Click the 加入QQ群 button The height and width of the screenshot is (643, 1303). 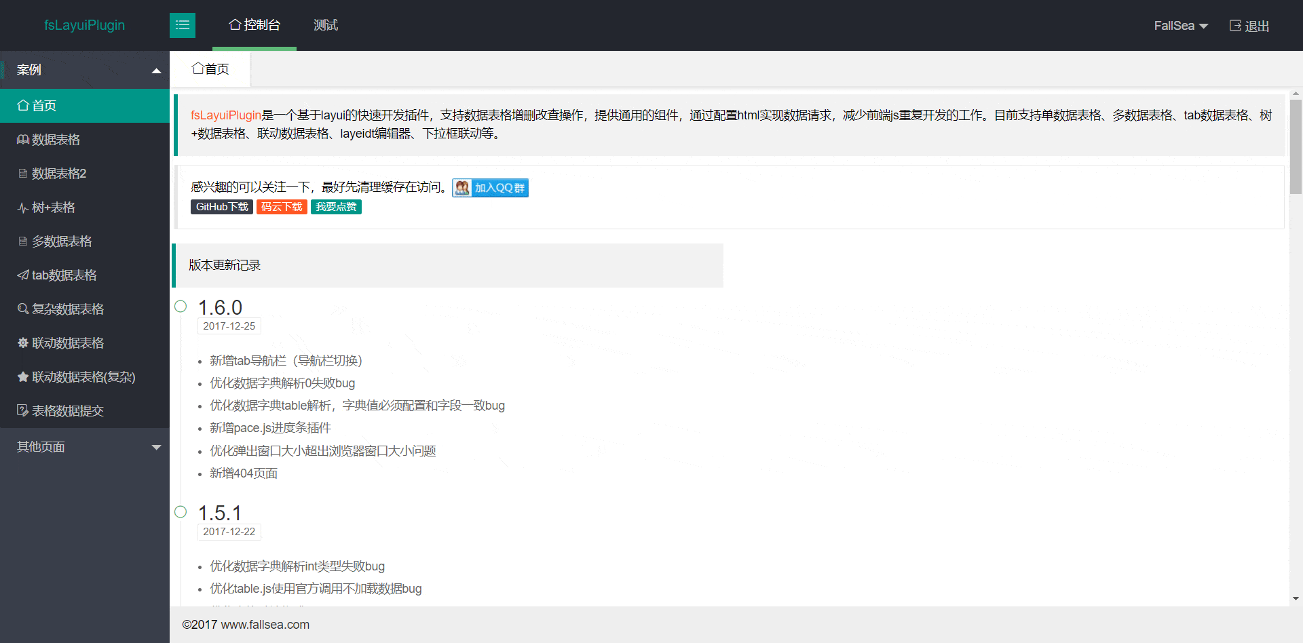pyautogui.click(x=491, y=188)
